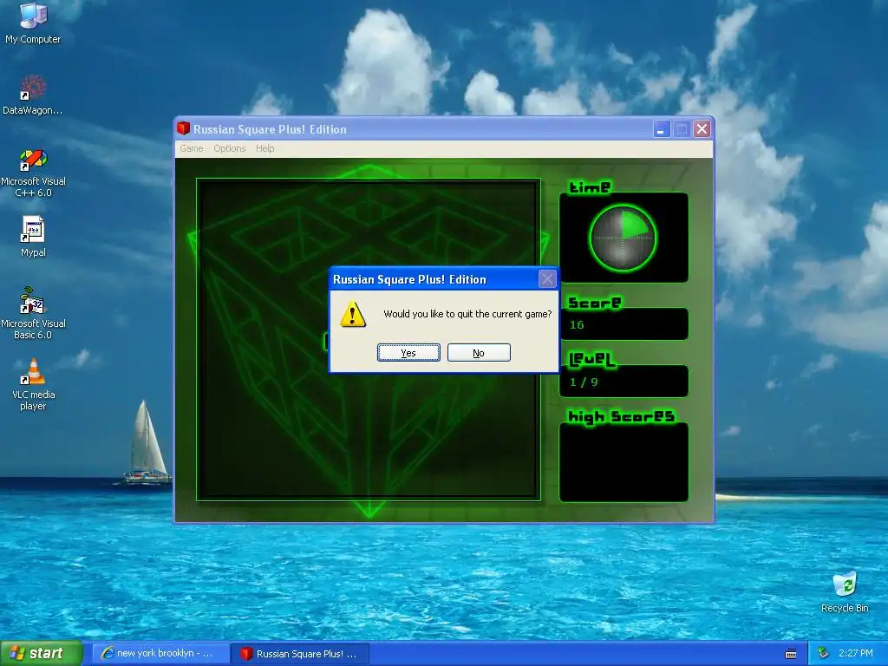The image size is (888, 666).
Task: Switch to new york brooklyn taskbar window
Action: coord(160,654)
